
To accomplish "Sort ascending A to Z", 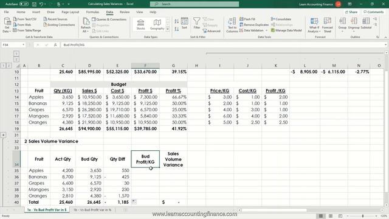I will pos(177,21).
